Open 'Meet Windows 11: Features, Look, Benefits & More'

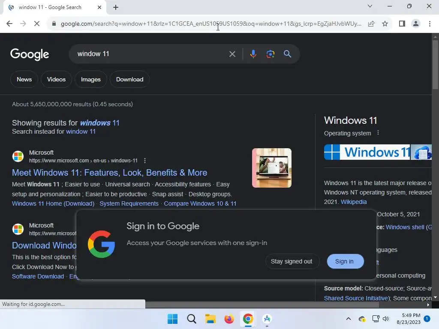pos(109,173)
